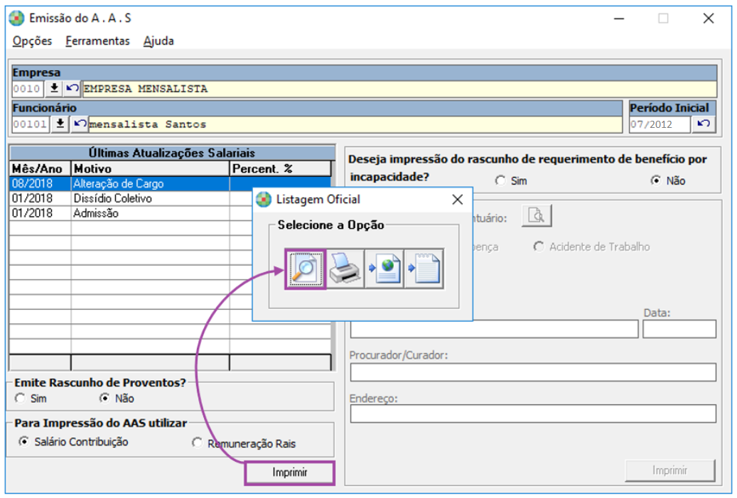Click the preview magnifier icon in Listagem Oficial

click(x=305, y=269)
